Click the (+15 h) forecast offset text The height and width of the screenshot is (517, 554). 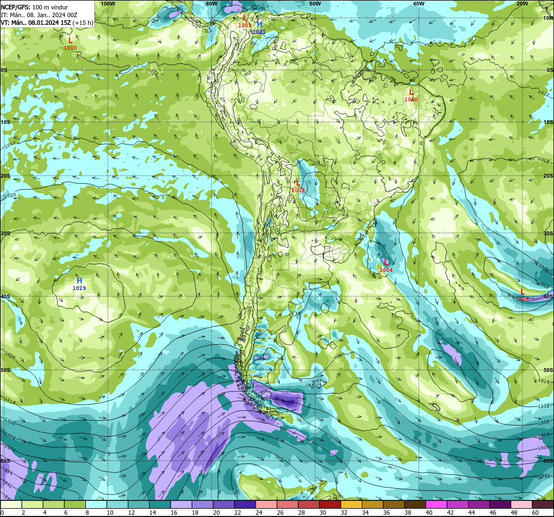point(84,23)
